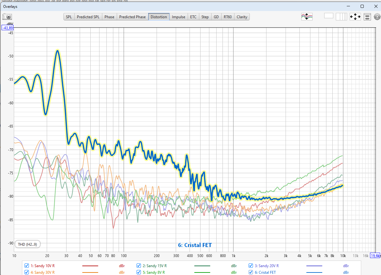Click the dBr value next to Sandy 8V R

click(x=234, y=272)
